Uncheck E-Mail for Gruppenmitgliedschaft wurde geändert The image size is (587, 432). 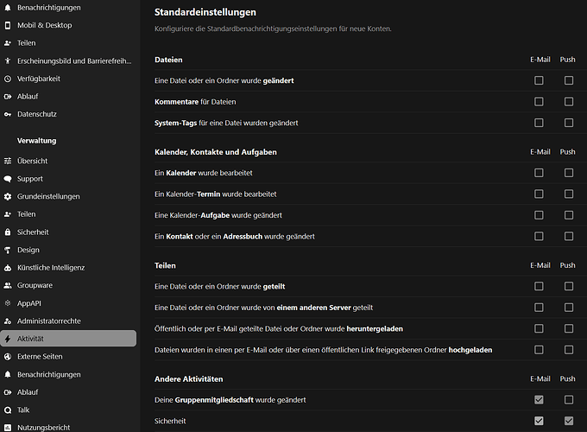540,400
